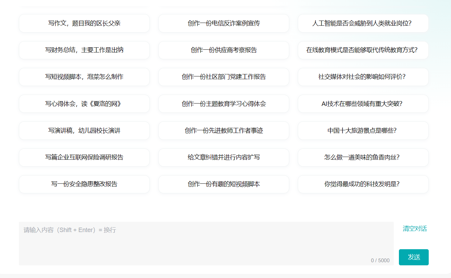Ask 中国十大旅游景点是哪些?
The width and height of the screenshot is (451, 278).
pyautogui.click(x=363, y=131)
